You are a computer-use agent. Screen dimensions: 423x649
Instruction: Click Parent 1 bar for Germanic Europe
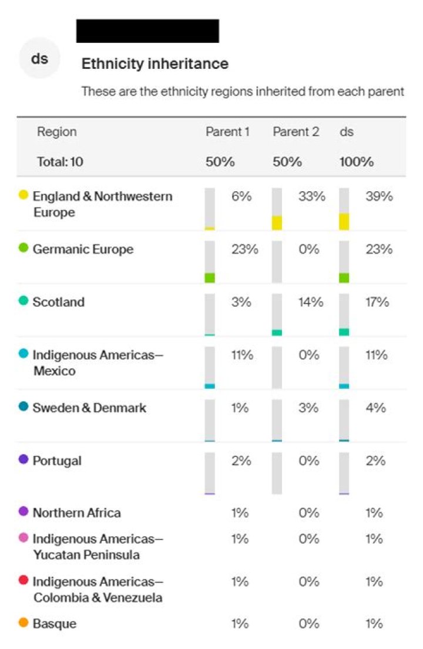click(x=210, y=262)
